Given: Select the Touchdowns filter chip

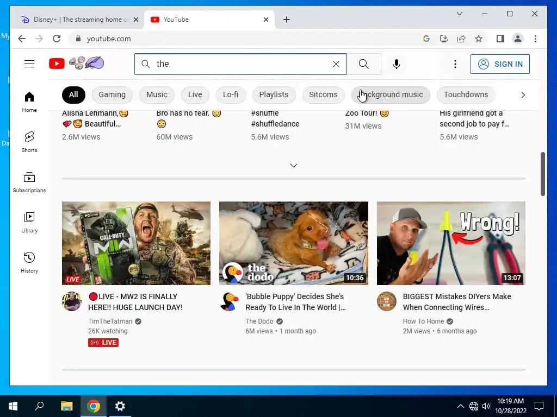Looking at the screenshot, I should point(466,94).
